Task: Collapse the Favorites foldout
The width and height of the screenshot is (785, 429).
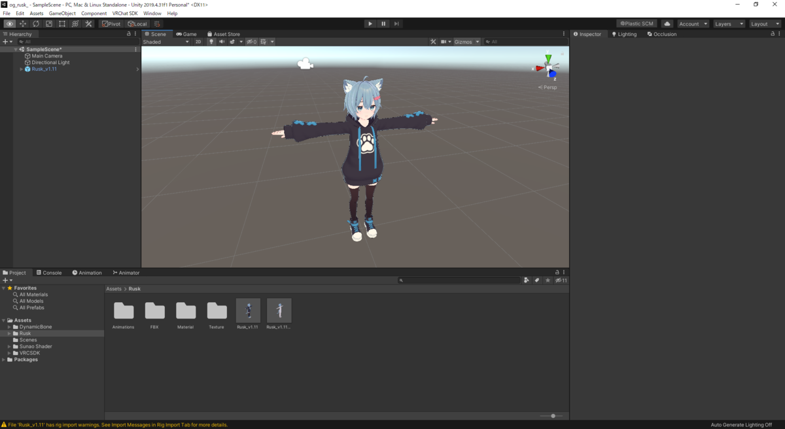Action: tap(3, 288)
